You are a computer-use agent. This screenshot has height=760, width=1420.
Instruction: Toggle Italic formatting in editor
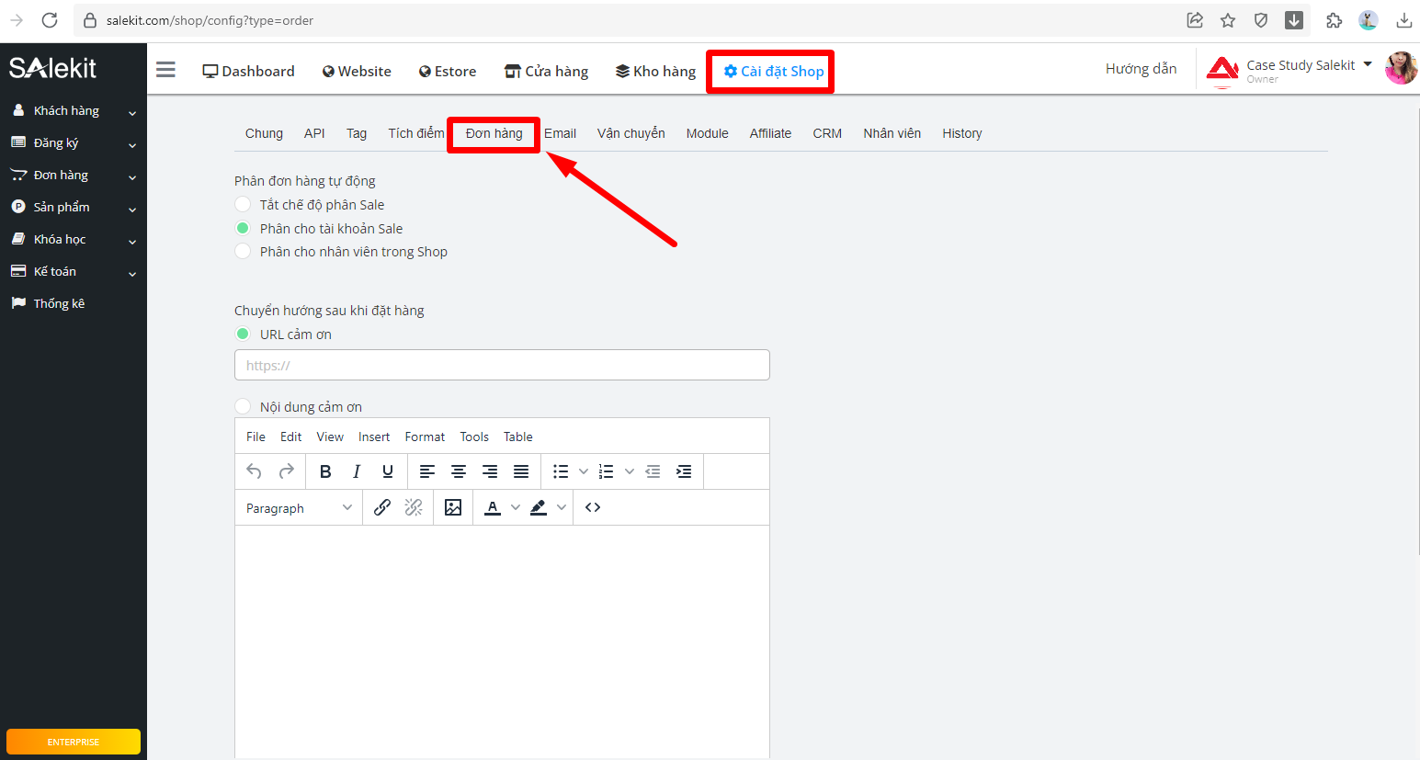click(357, 471)
